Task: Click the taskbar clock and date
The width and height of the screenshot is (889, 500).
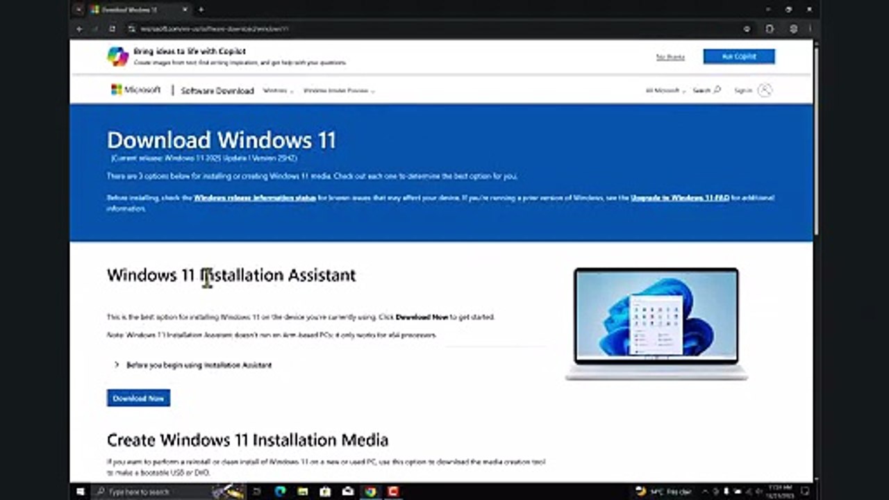Action: coord(781,492)
